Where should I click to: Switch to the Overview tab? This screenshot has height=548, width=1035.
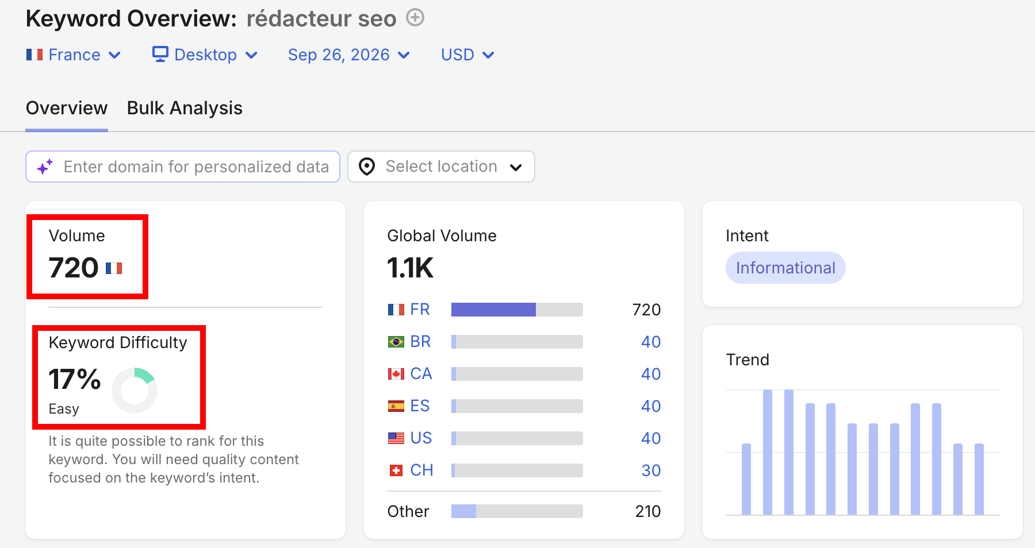click(x=67, y=108)
